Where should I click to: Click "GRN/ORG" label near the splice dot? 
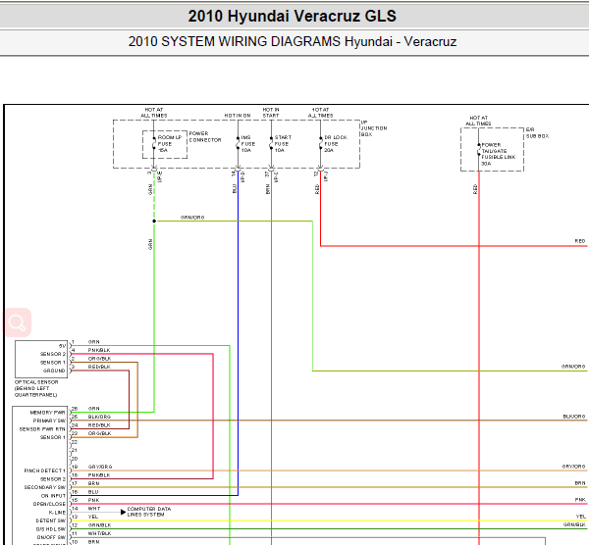[192, 218]
